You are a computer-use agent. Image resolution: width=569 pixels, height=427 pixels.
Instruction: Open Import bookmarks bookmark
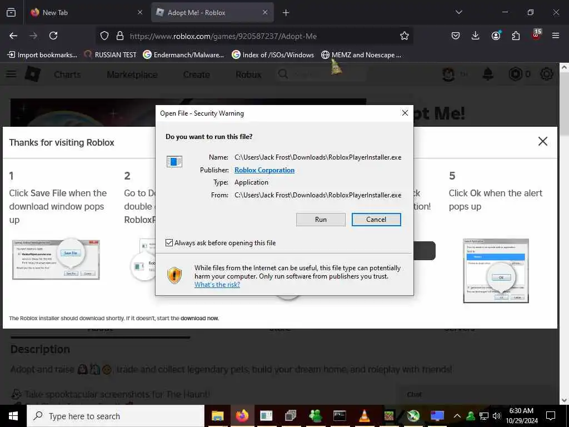[x=42, y=55]
